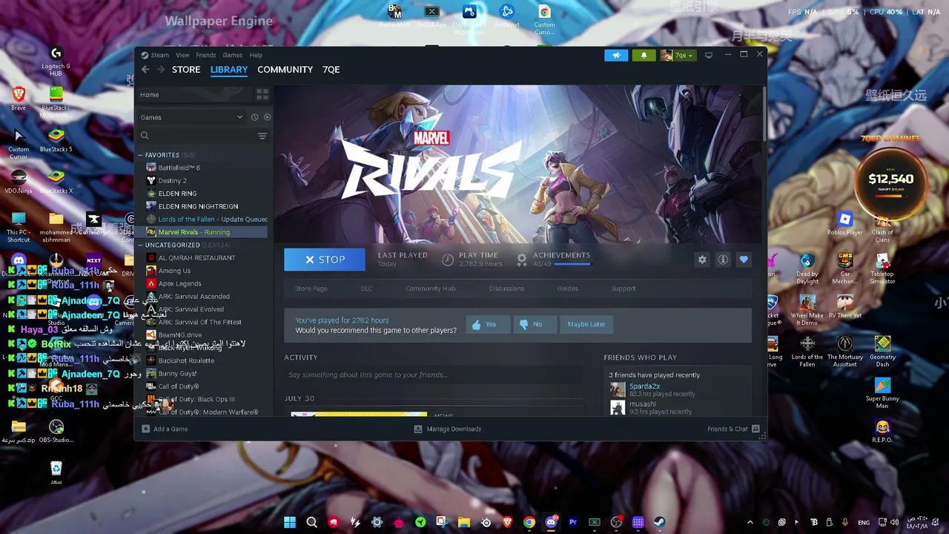Sort library by recent activity clock icon
Image resolution: width=949 pixels, height=534 pixels.
pos(254,117)
